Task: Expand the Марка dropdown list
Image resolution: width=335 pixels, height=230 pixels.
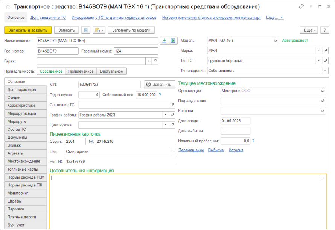Action: (318, 50)
